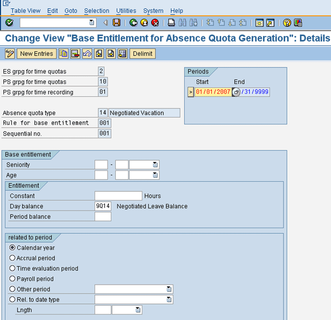The height and width of the screenshot is (320, 331).
Task: Click the Previous Page icon
Action: [221, 23]
